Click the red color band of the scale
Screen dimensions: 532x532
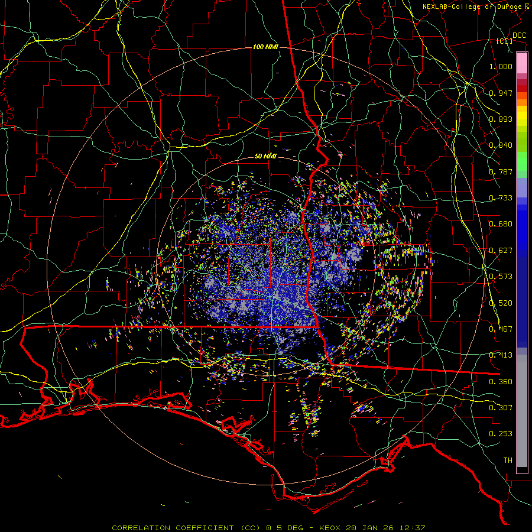(522, 89)
